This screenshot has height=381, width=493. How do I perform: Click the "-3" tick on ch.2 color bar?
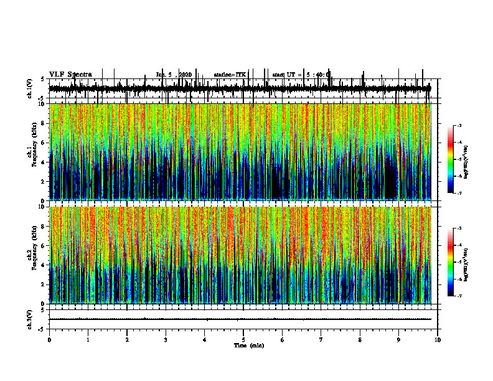pyautogui.click(x=459, y=228)
